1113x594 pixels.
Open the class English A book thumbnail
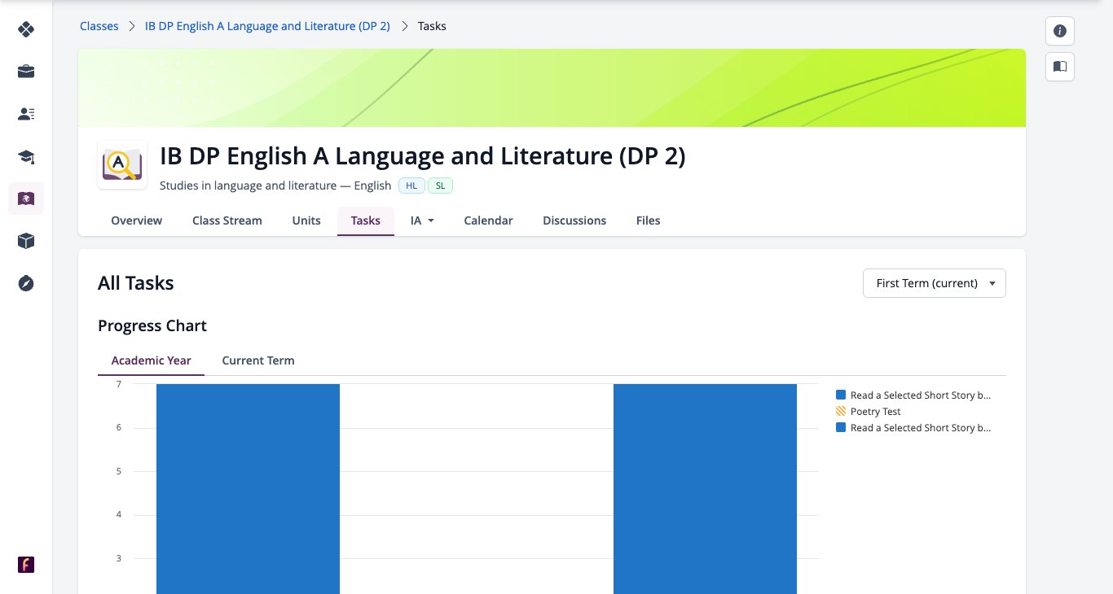pyautogui.click(x=122, y=165)
